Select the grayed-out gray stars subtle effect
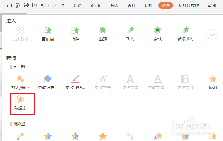Screen dimensions: 223x141 coord(130,136)
